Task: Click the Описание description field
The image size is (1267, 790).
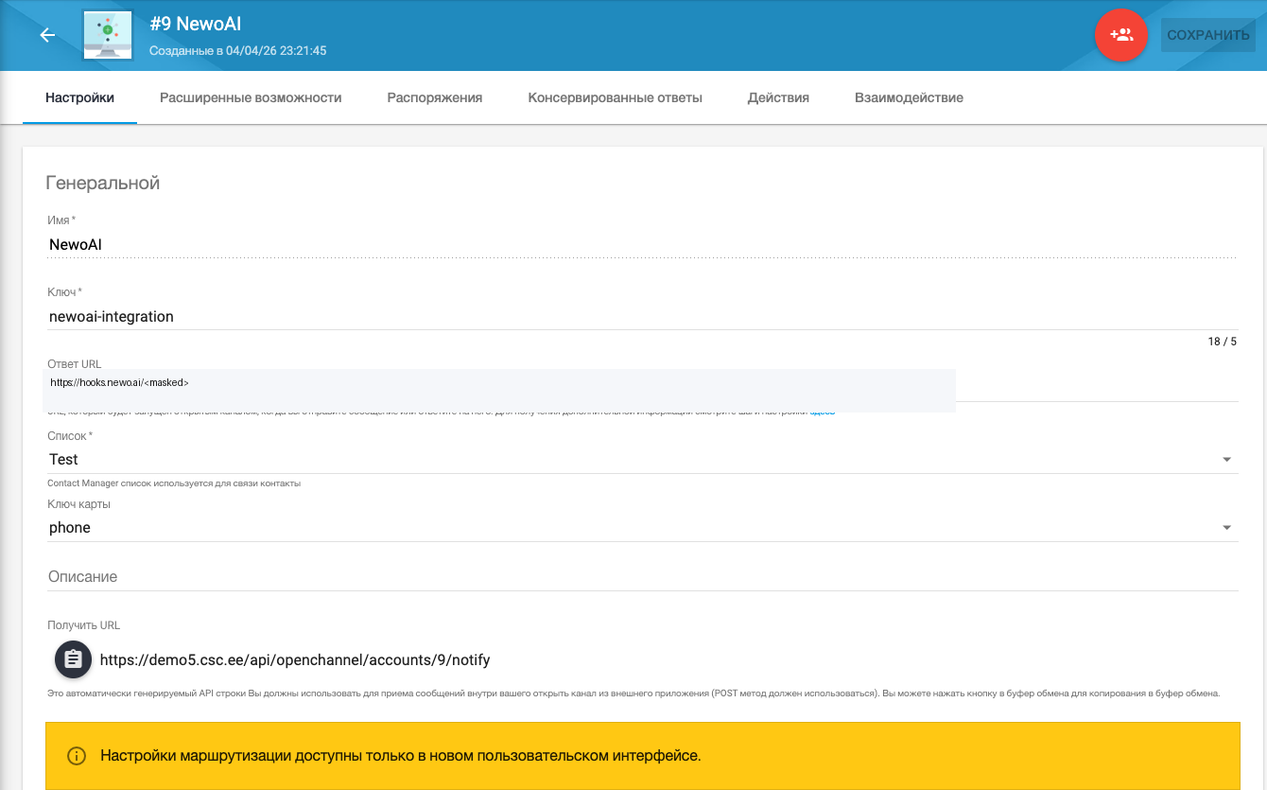Action: pyautogui.click(x=642, y=577)
